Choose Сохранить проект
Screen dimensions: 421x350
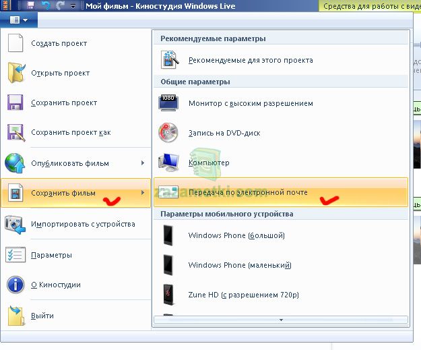pos(64,103)
